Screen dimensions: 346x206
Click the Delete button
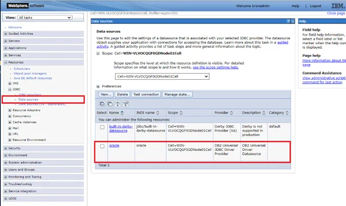tap(122, 94)
